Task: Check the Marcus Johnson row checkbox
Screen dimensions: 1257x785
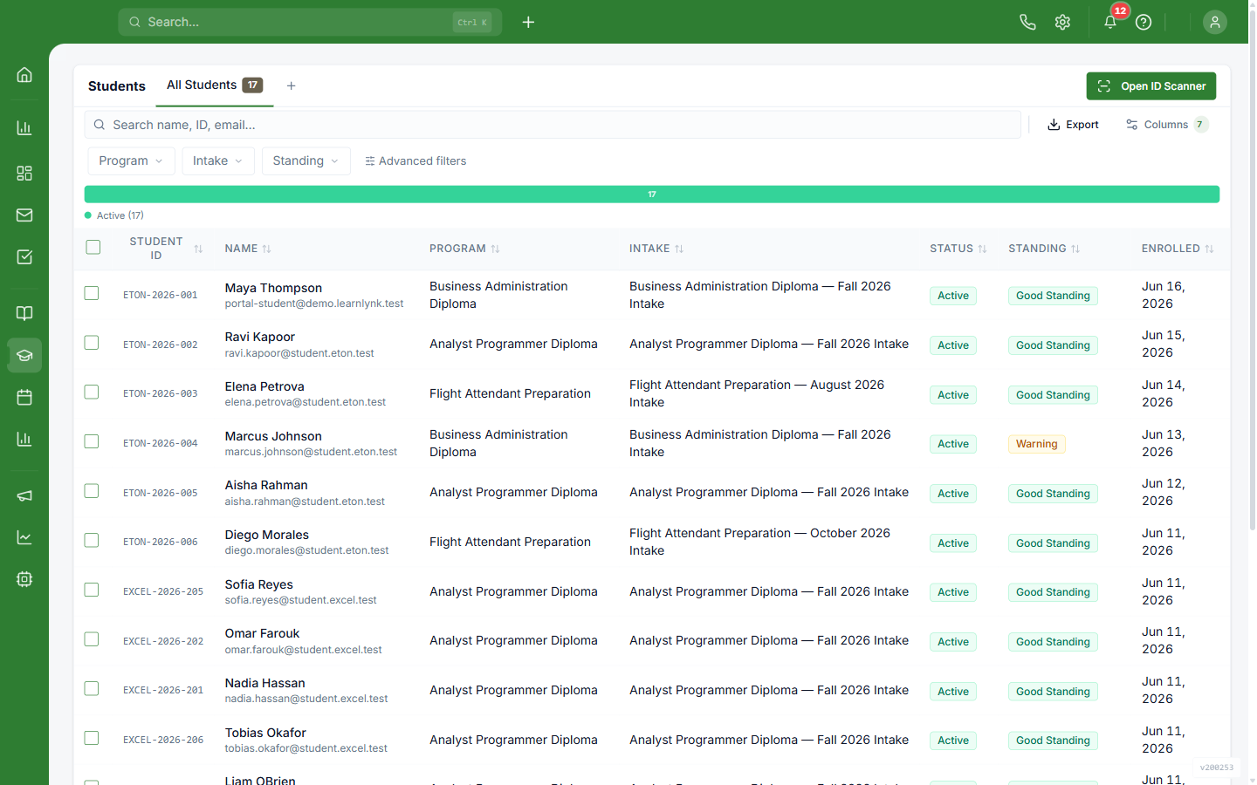Action: [92, 441]
